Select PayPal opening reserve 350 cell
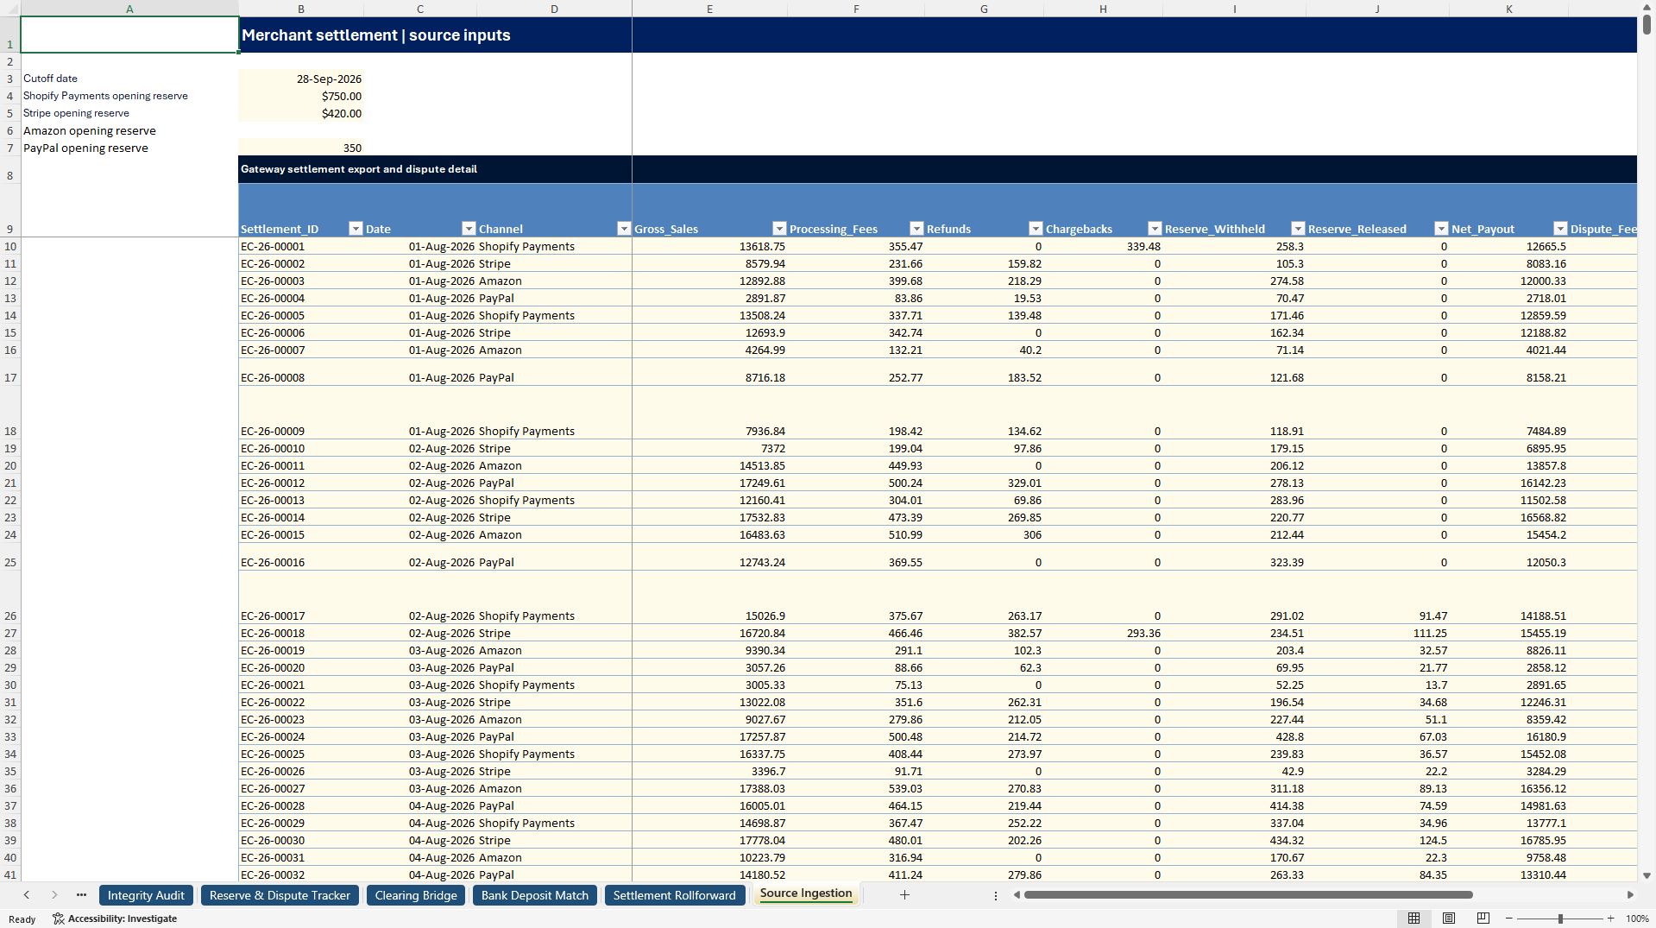The height and width of the screenshot is (928, 1656). tap(301, 148)
